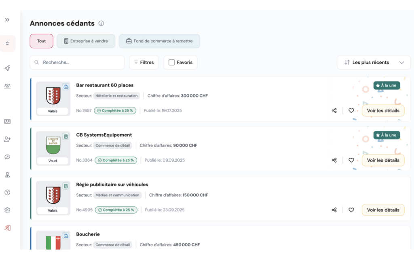Image resolution: width=414 pixels, height=261 pixels.
Task: Open the help question mark icon
Action: (7, 192)
